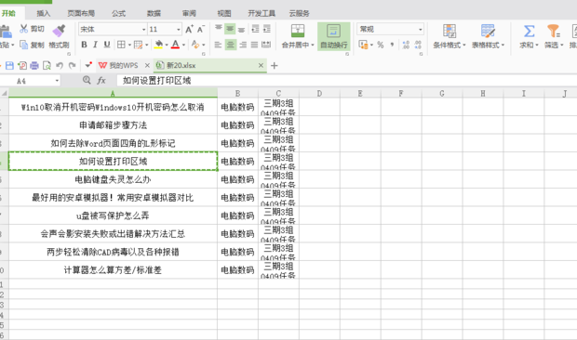Click the justify alignment icon
Screen dimensions: 577x340
[254, 45]
